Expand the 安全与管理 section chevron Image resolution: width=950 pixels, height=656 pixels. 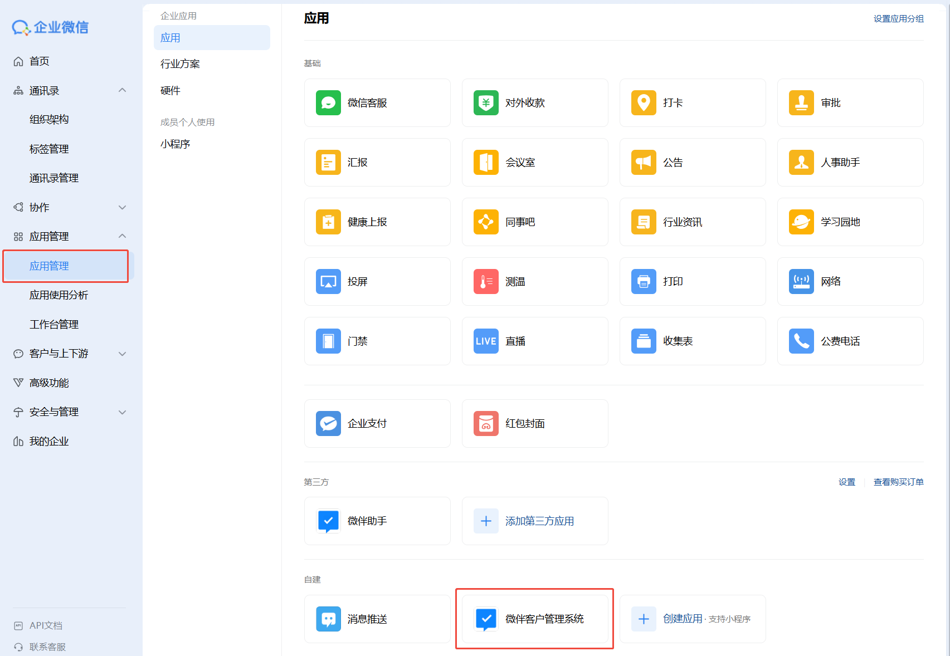coord(122,412)
